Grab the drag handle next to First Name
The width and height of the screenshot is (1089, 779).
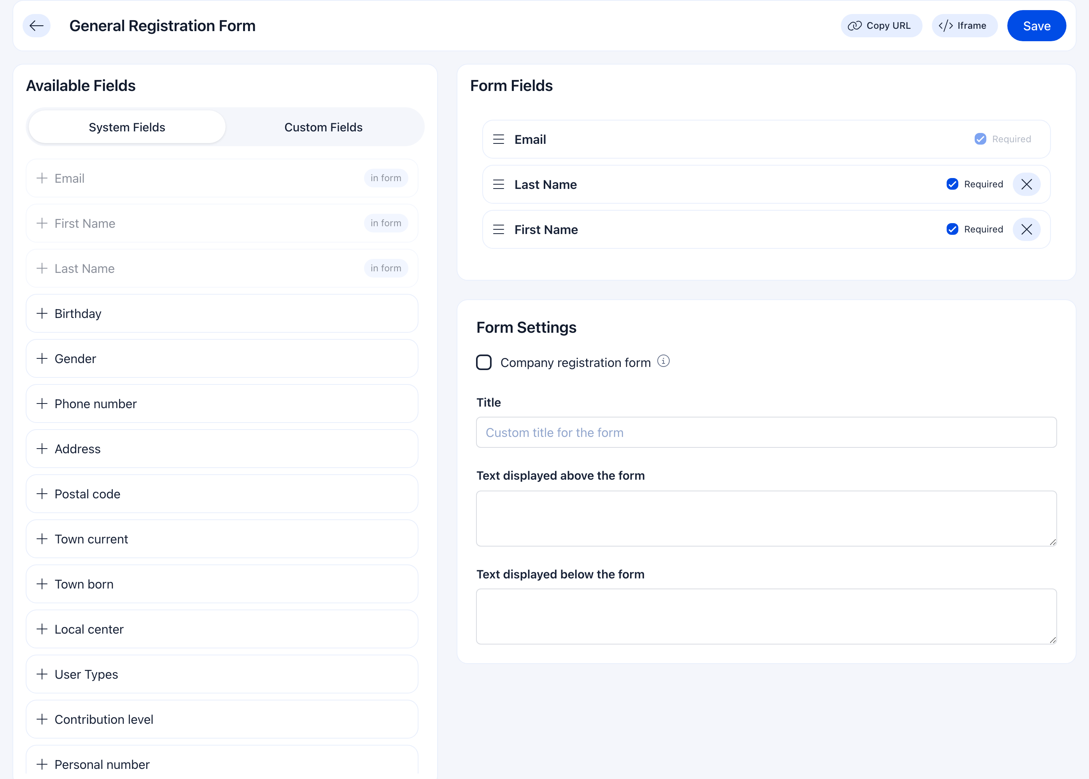click(498, 229)
